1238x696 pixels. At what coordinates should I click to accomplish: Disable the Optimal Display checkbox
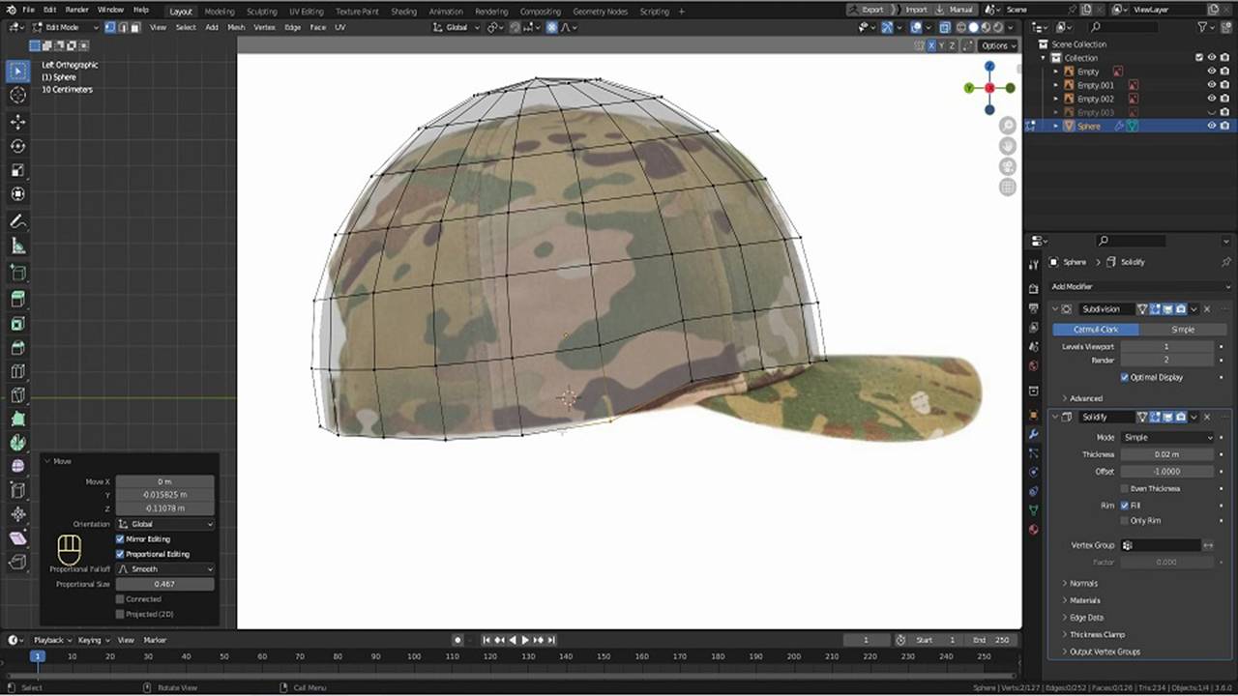pos(1124,377)
